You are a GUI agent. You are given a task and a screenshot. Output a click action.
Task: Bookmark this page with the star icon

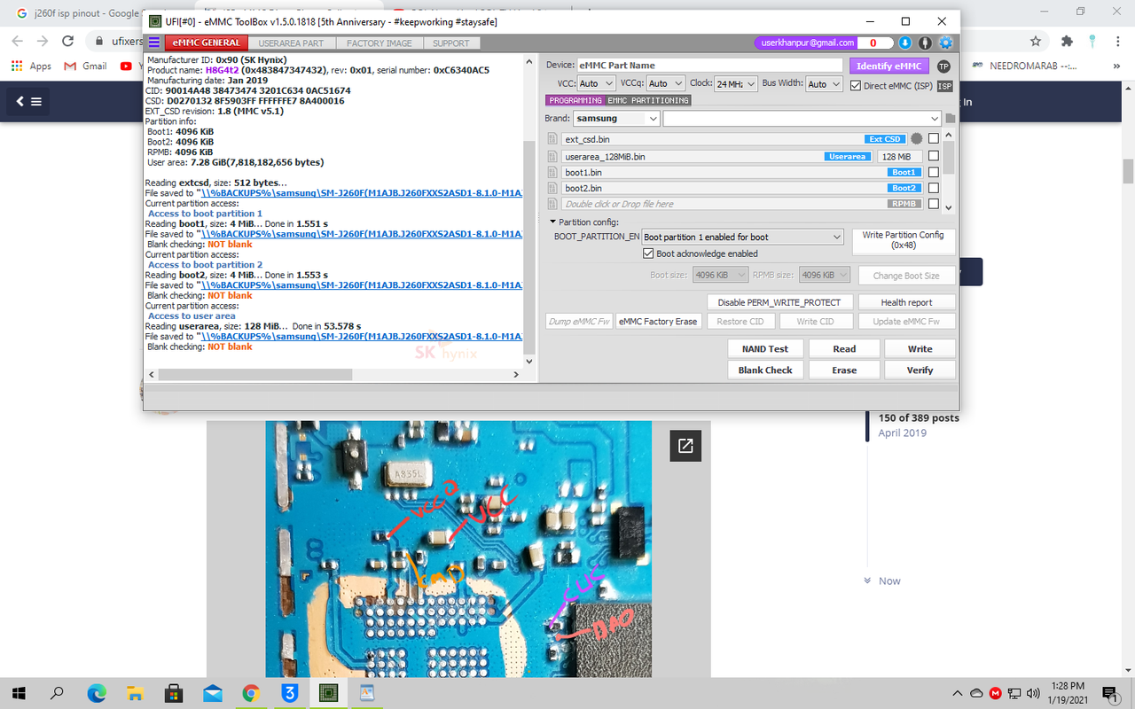point(1036,41)
